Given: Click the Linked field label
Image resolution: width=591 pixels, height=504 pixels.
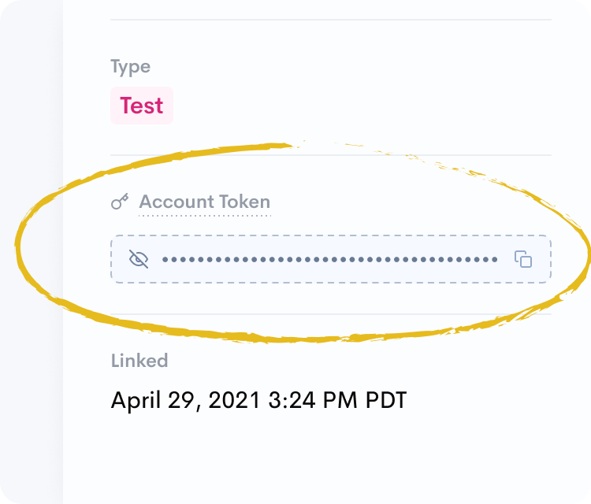Looking at the screenshot, I should pos(139,361).
